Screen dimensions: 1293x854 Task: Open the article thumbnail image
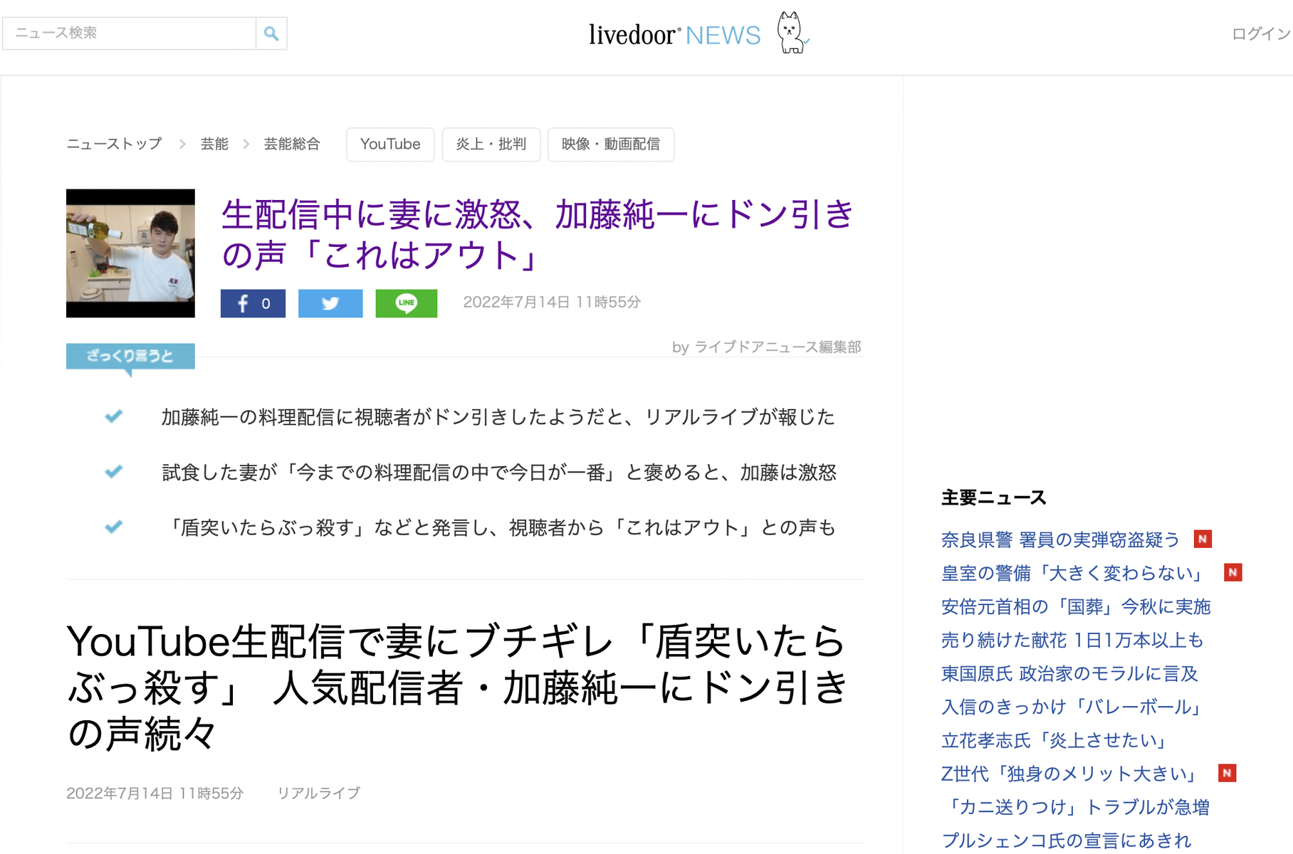point(130,253)
